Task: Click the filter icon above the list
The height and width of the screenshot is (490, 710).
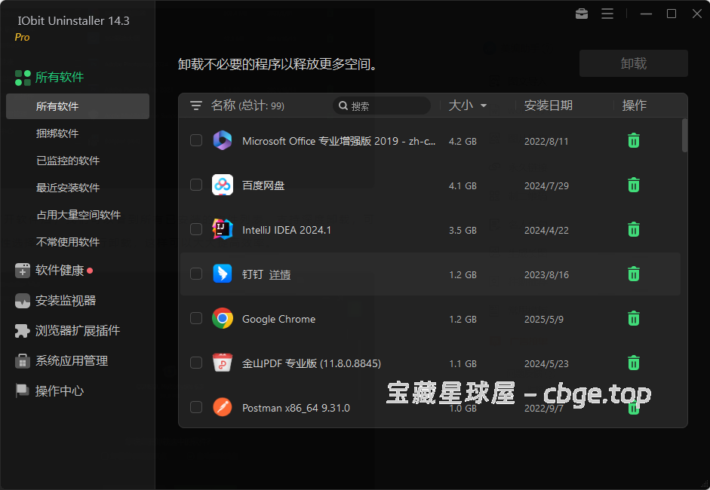Action: (x=196, y=106)
